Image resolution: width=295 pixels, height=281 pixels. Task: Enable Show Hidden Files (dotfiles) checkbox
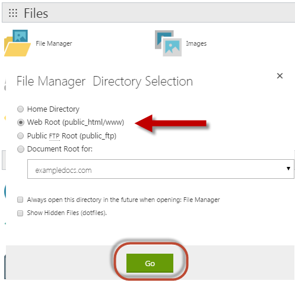coord(20,213)
